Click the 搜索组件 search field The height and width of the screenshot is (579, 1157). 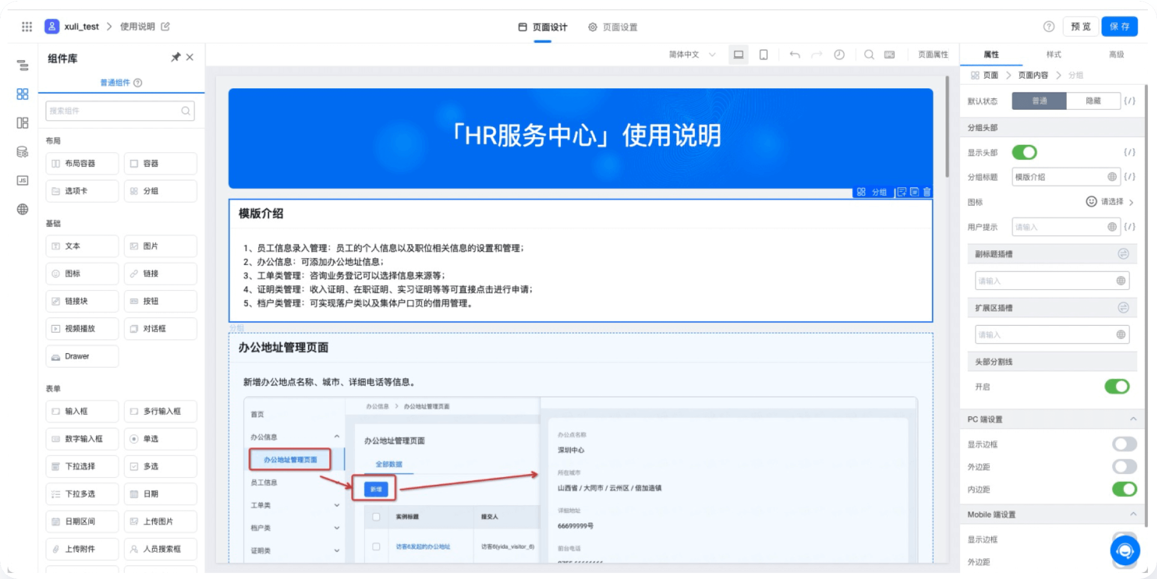[115, 111]
